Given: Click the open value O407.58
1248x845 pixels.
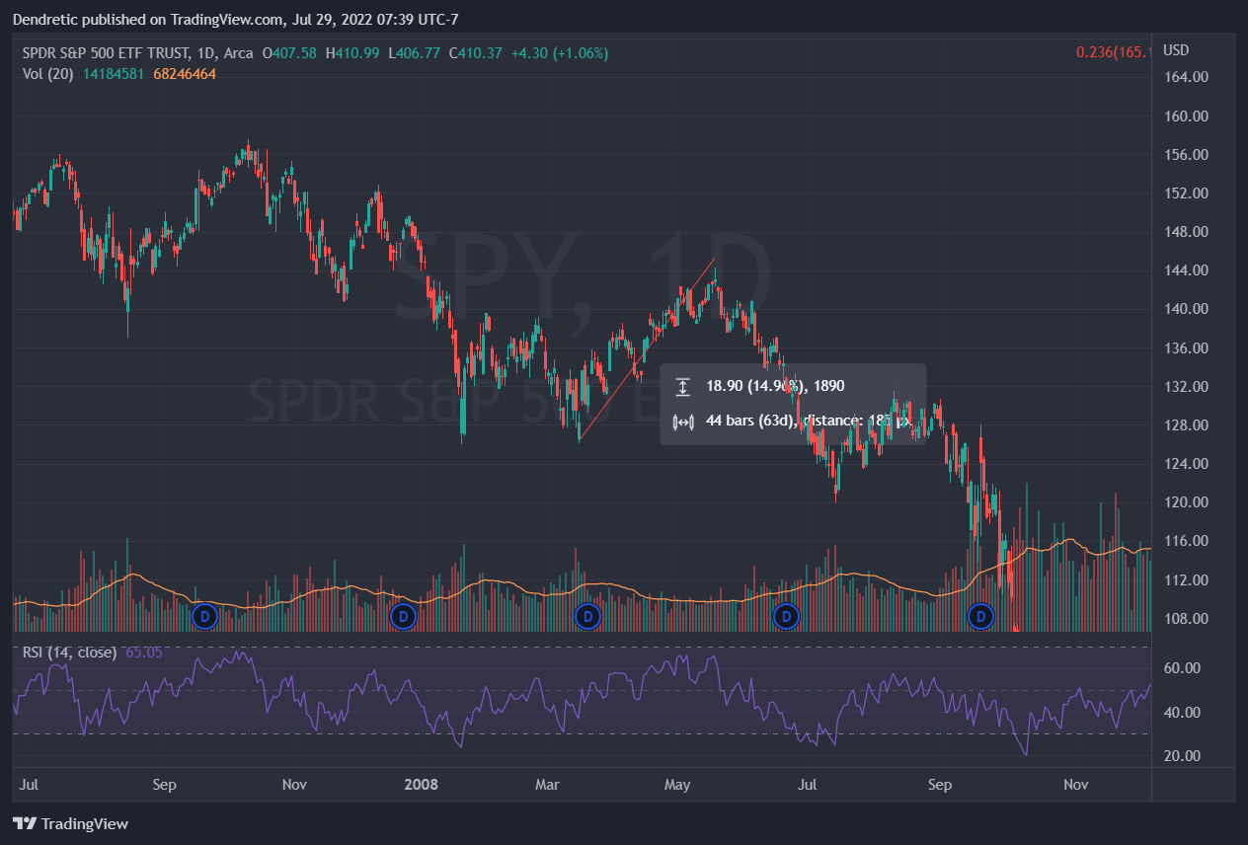Looking at the screenshot, I should click(x=289, y=53).
